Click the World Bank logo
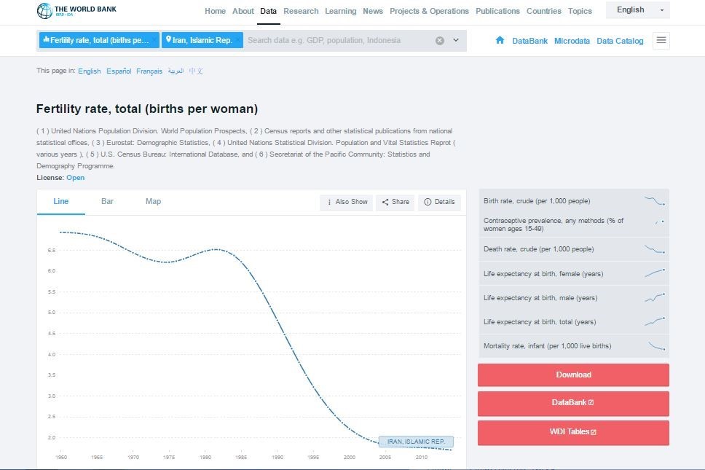The width and height of the screenshot is (705, 470). click(x=76, y=11)
